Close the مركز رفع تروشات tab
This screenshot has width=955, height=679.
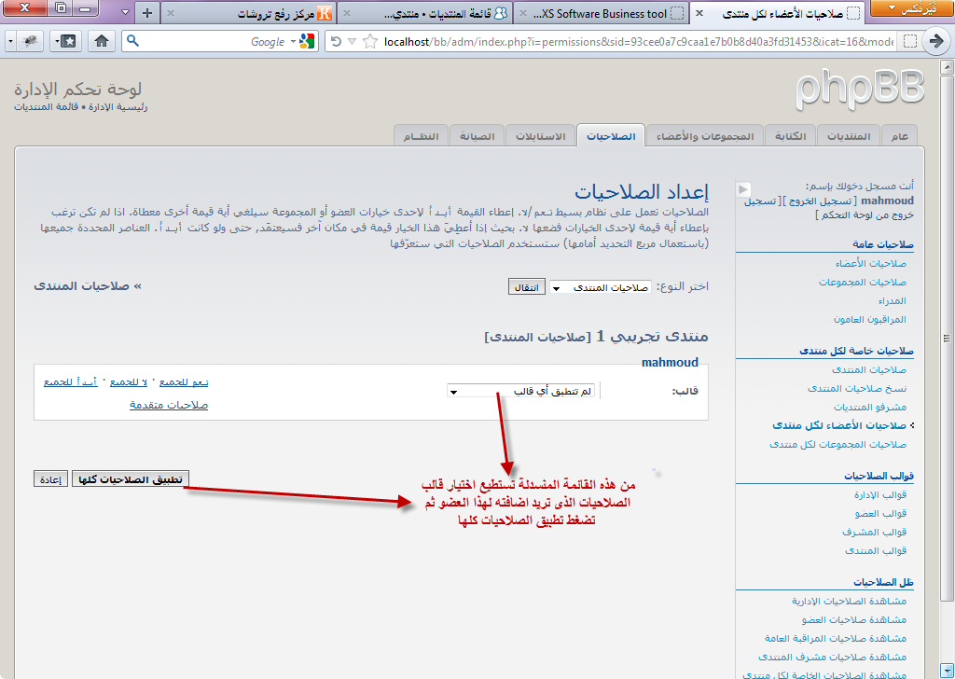tap(171, 13)
